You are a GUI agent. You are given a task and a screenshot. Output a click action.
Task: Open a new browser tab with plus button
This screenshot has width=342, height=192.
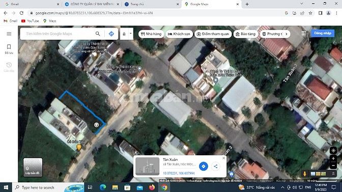(x=247, y=4)
